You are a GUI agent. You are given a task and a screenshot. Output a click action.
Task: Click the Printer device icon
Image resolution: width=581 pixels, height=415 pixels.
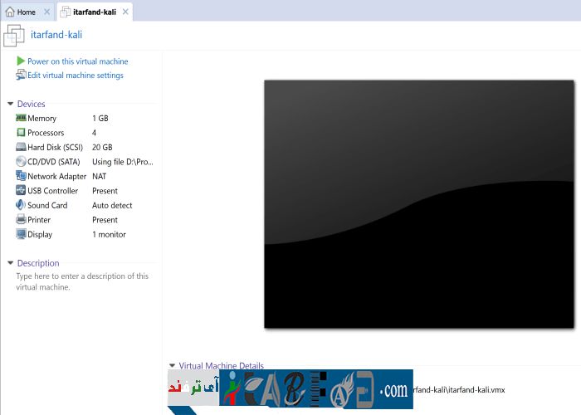click(21, 220)
